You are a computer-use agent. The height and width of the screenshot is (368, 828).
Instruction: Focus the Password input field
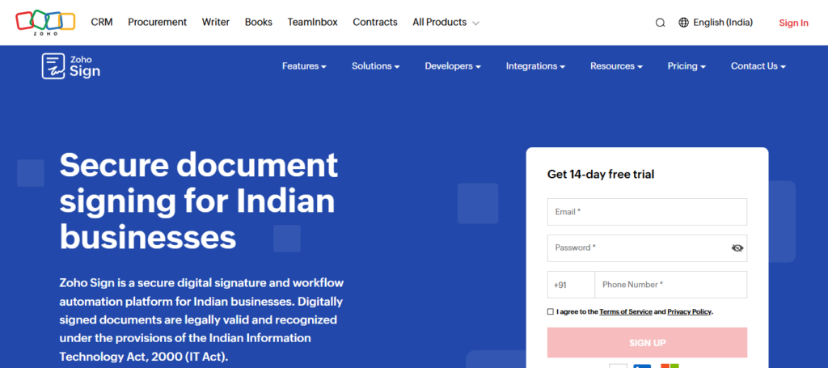[648, 248]
